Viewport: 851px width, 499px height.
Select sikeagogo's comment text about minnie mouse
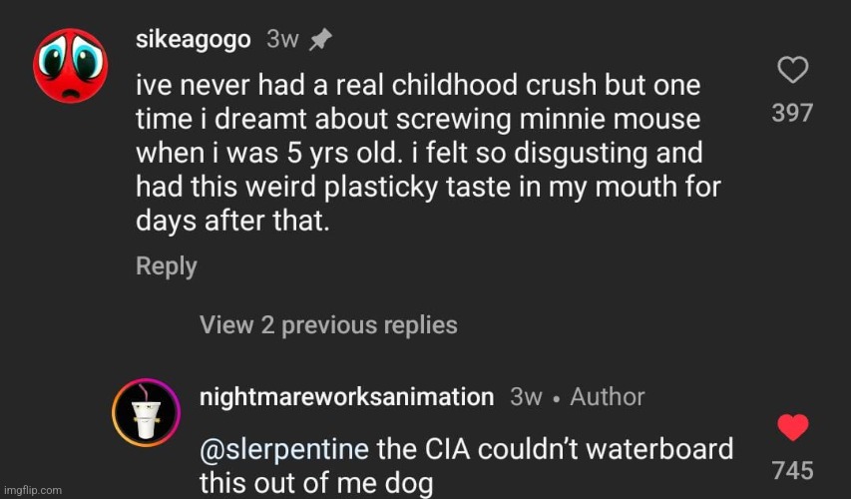coord(428,153)
